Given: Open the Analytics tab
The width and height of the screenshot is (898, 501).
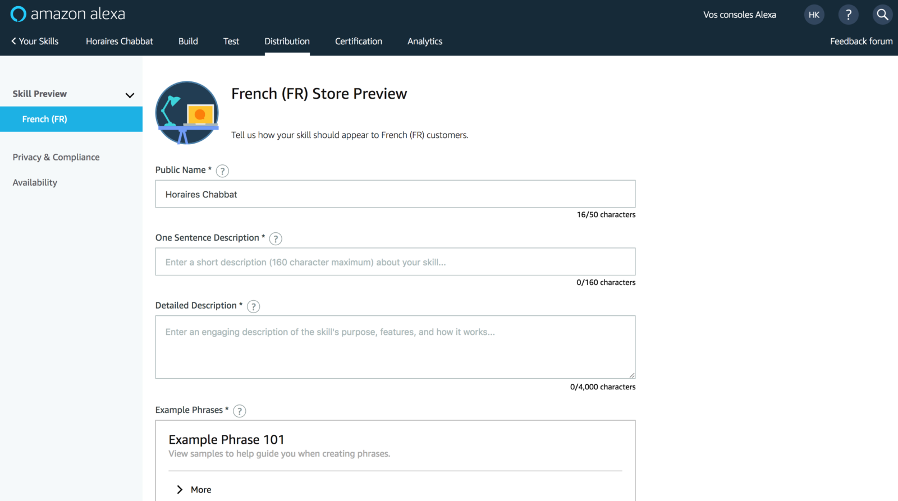Looking at the screenshot, I should coord(425,42).
